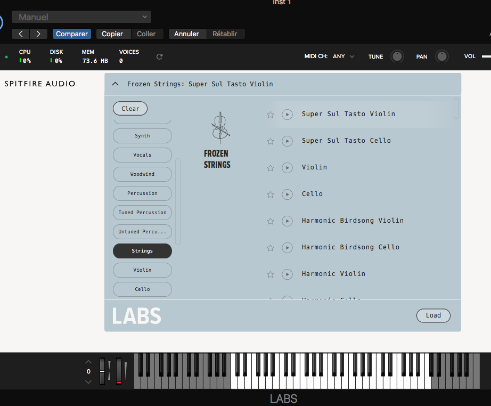Click the Load button
Screen dimensions: 491x406
(x=433, y=315)
